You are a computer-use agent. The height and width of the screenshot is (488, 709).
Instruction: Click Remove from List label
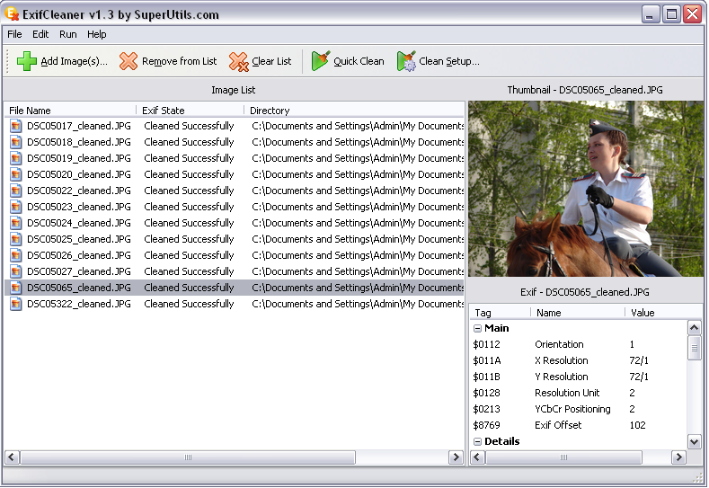coord(180,61)
